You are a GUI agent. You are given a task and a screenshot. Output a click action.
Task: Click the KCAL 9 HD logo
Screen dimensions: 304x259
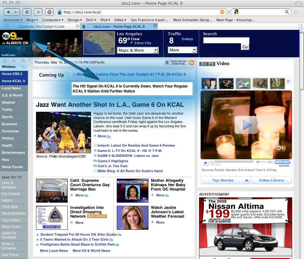[15, 37]
